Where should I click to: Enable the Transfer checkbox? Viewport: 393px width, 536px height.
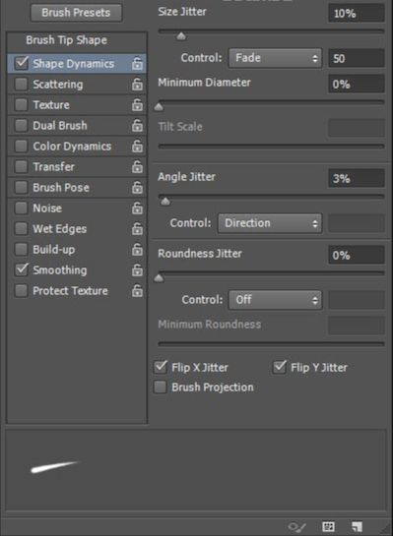22,167
